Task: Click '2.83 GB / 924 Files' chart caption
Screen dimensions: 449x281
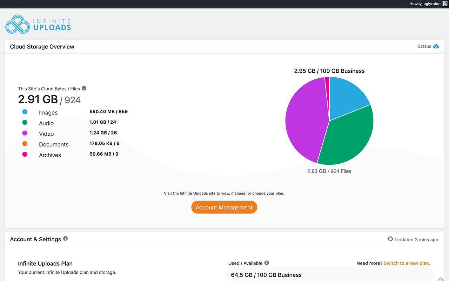Action: click(329, 171)
